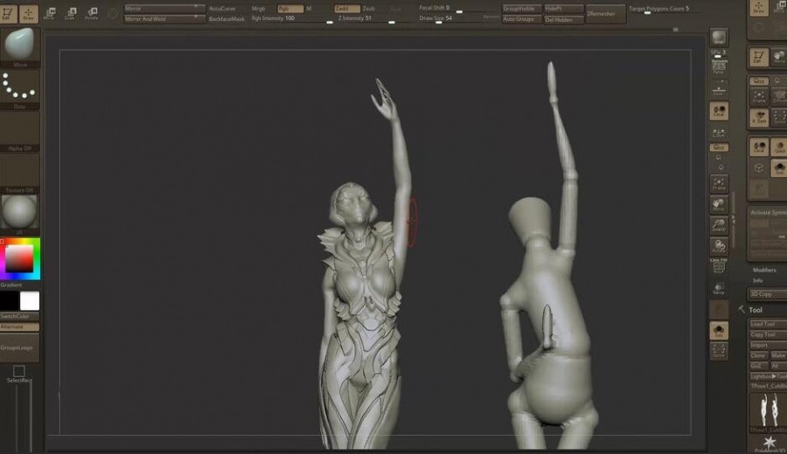
Task: Expand the Info section
Action: (758, 280)
